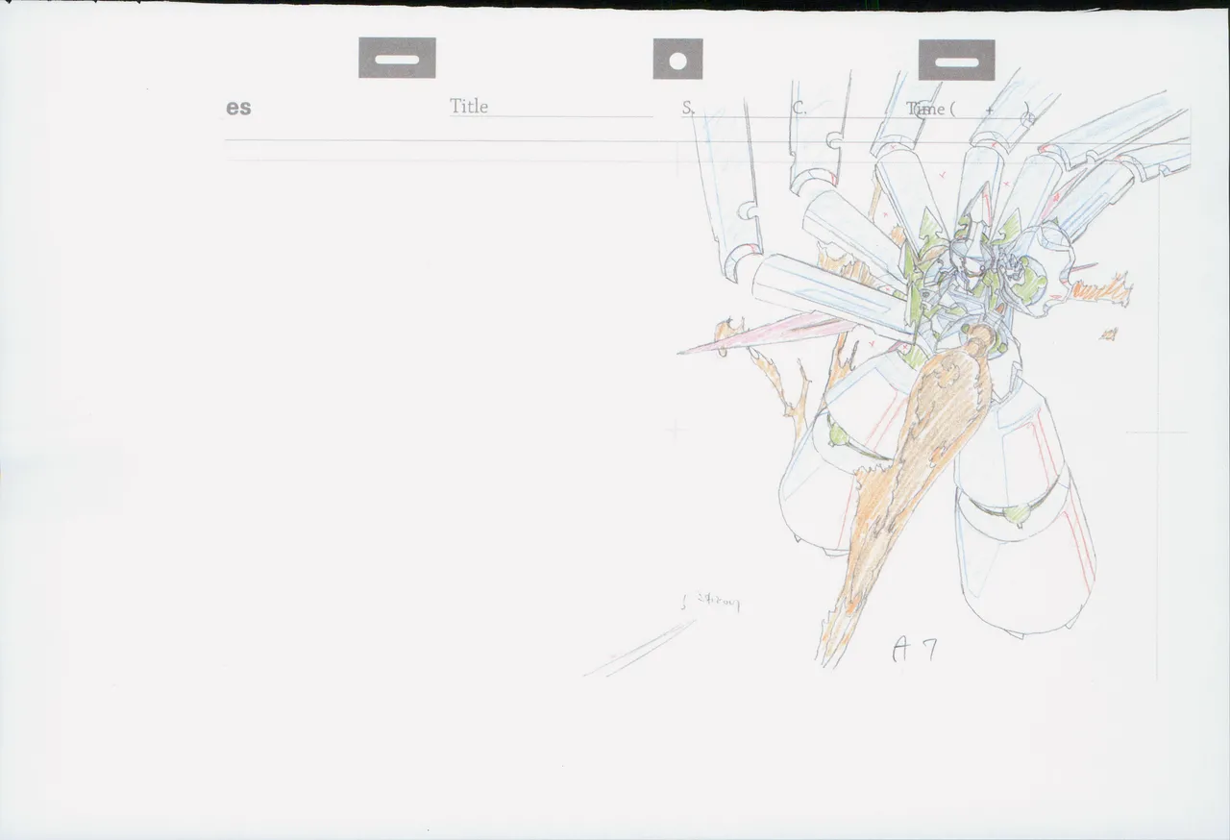Click the round center peg hole mark
This screenshot has height=840, width=1230.
677,60
